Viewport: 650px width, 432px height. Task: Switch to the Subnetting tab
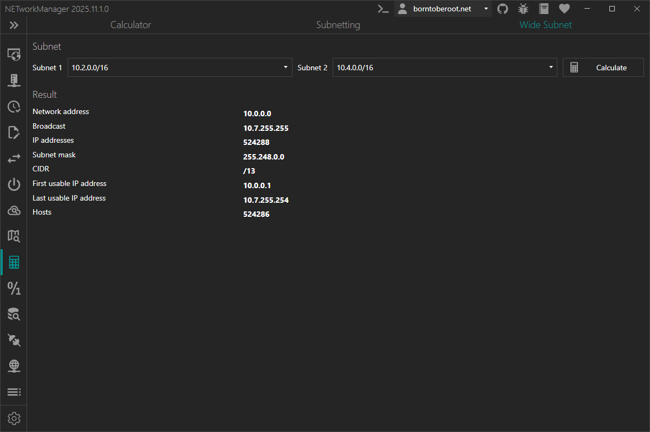tap(337, 25)
